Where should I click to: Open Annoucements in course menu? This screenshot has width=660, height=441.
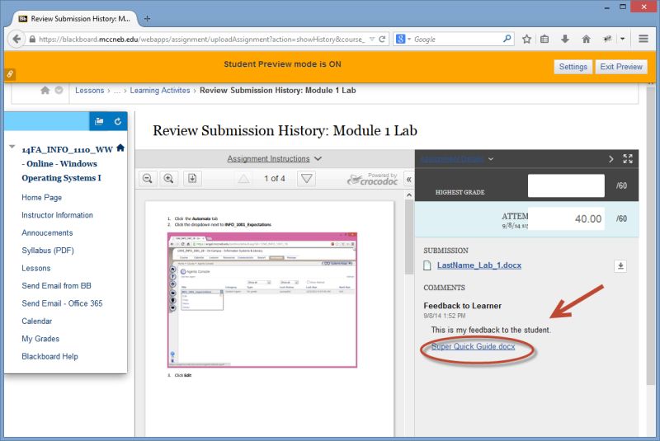tap(47, 232)
